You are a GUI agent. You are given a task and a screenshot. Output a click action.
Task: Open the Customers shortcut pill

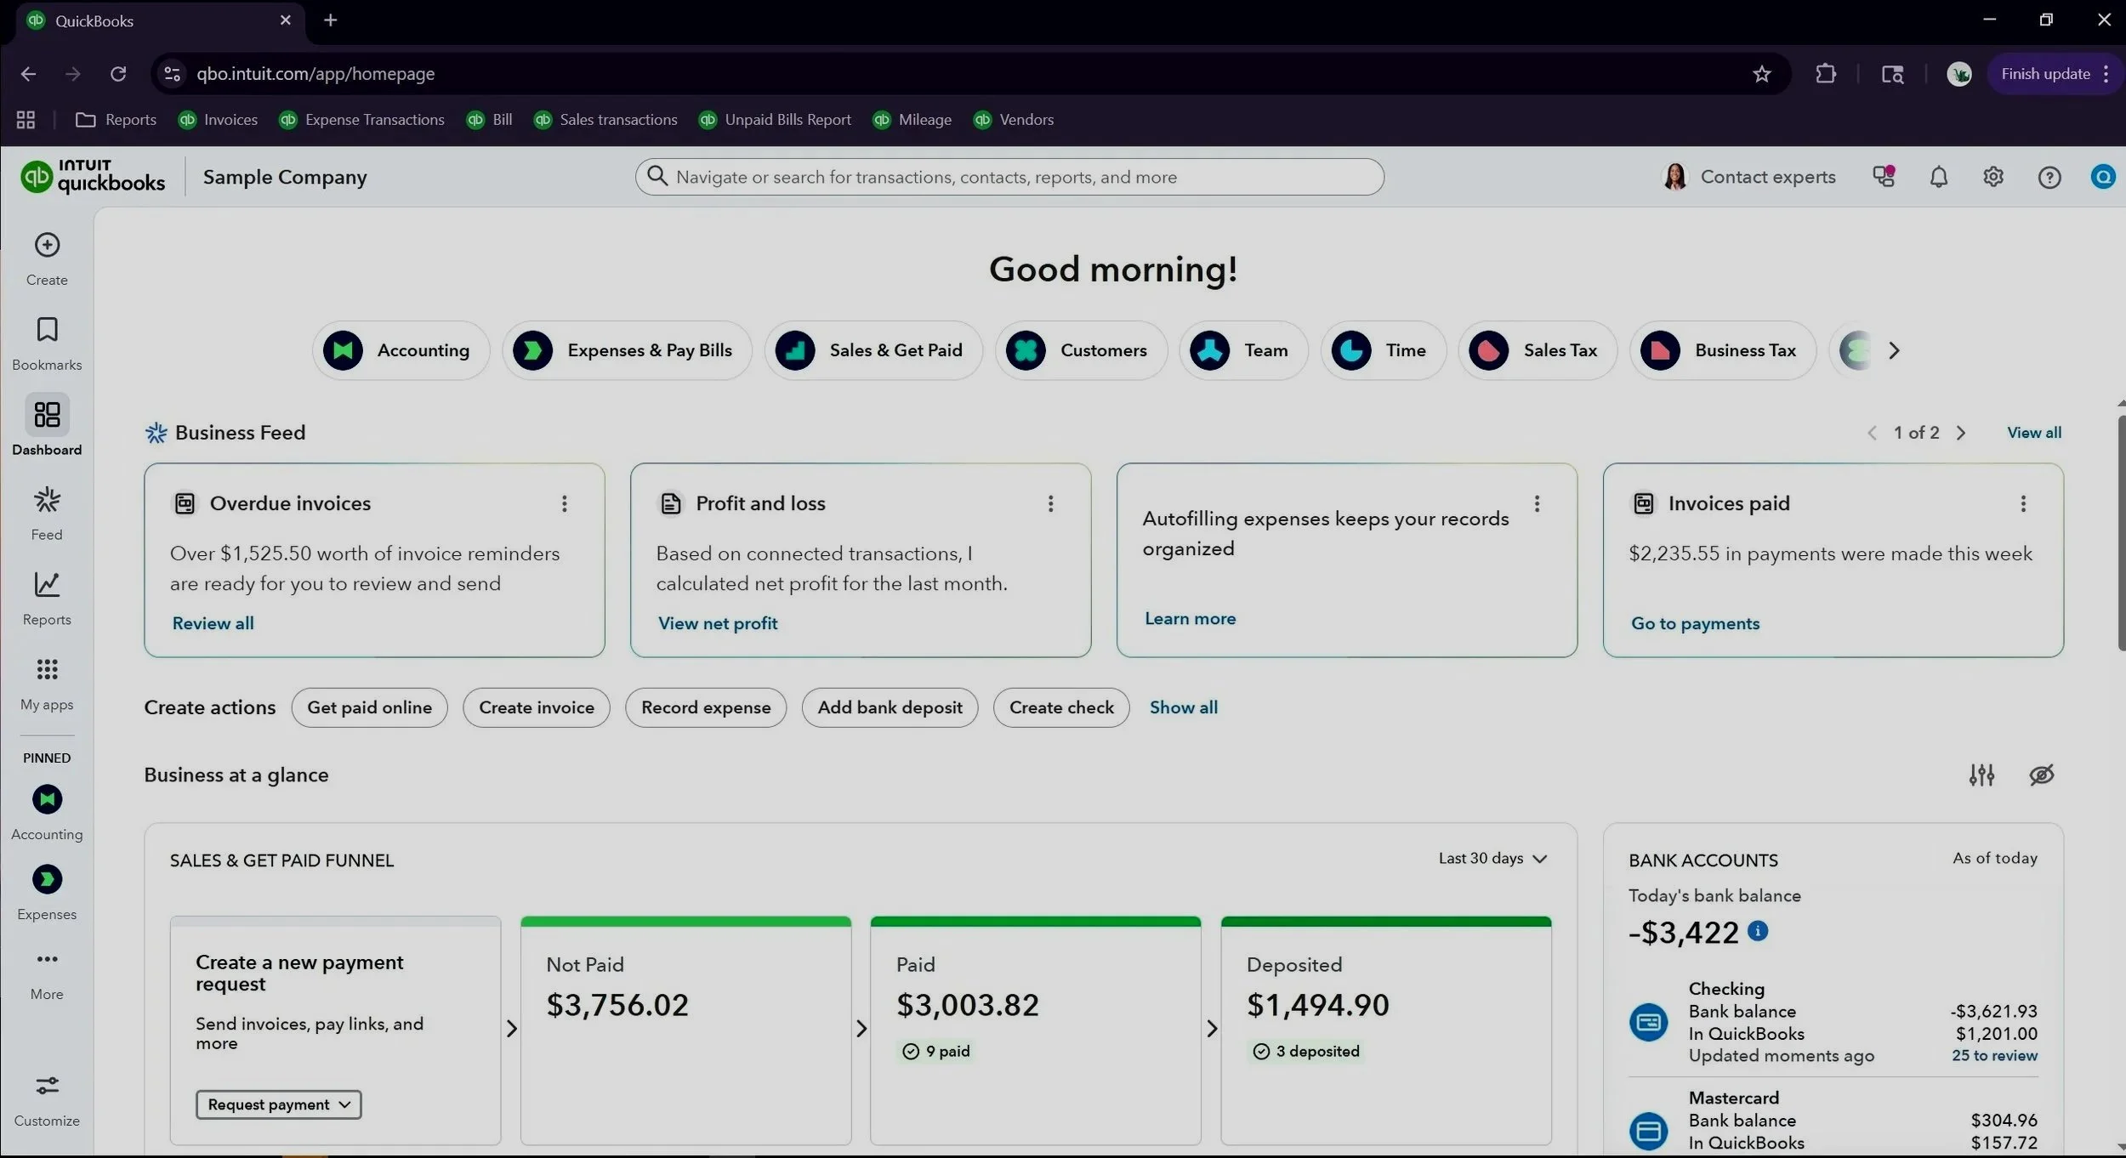[x=1081, y=350]
